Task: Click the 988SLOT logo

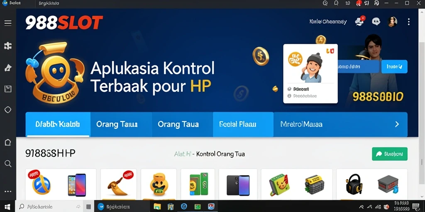Action: point(64,22)
